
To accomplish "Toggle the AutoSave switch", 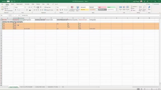I will [8, 1].
